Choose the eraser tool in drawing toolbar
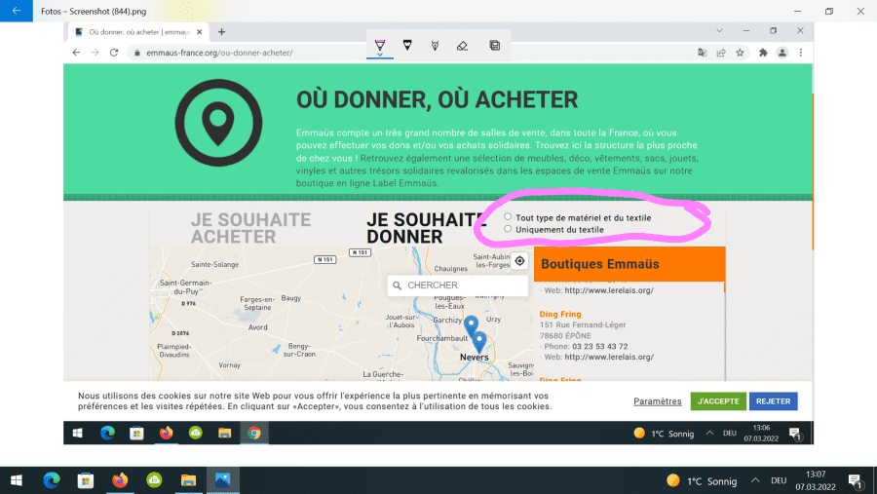 pos(462,46)
